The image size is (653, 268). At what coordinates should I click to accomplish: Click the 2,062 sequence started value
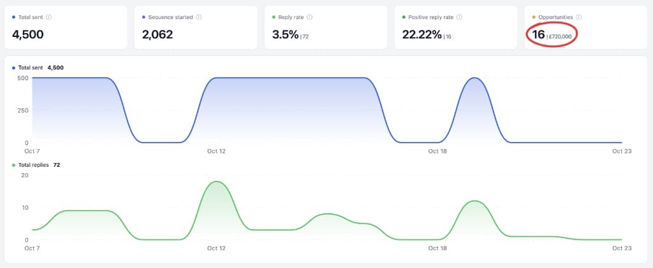point(158,34)
